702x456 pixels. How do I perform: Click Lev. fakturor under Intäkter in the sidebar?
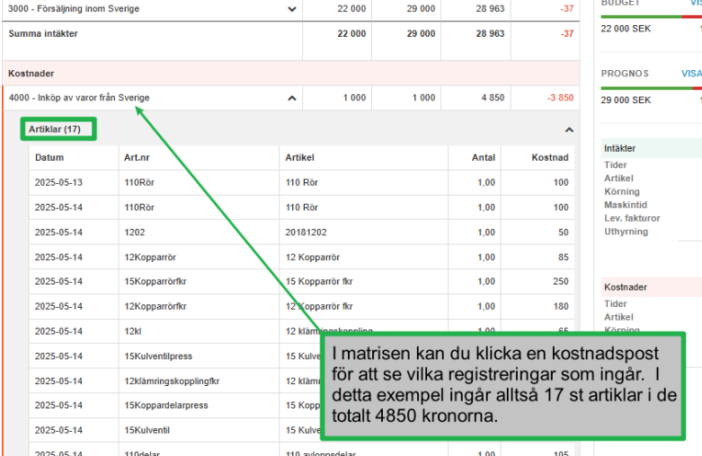click(632, 218)
